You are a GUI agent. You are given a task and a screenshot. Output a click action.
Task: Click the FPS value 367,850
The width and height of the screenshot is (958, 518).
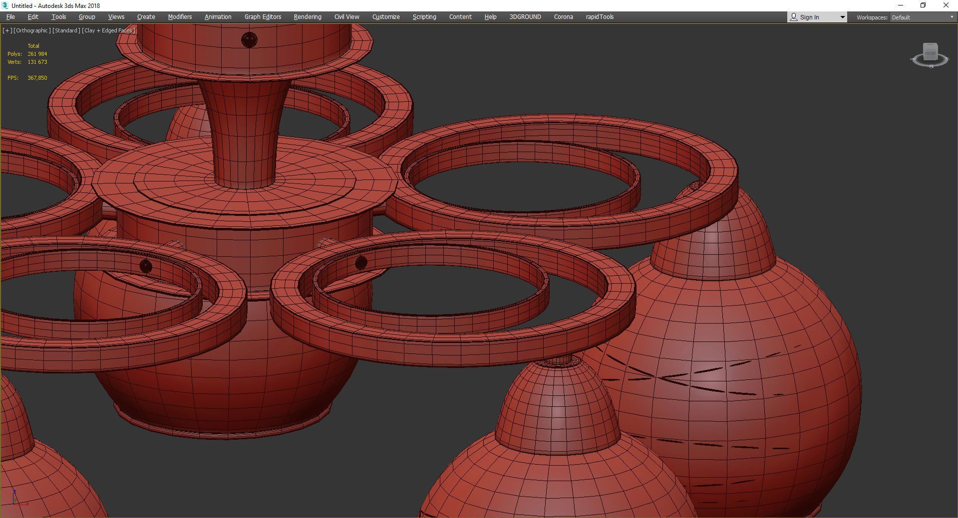click(x=37, y=78)
